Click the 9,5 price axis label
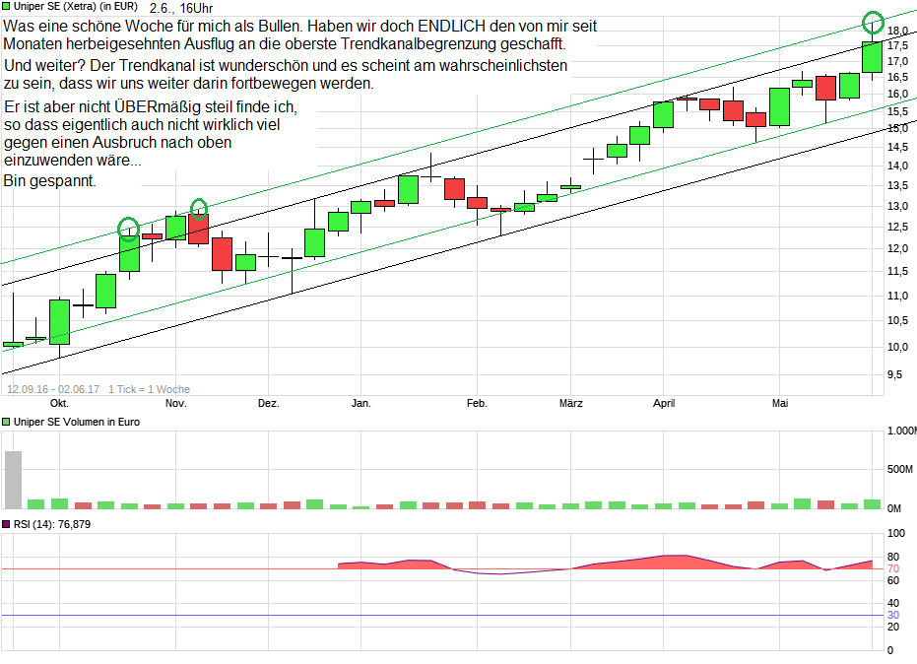Viewport: 917px width, 664px height. 894,374
